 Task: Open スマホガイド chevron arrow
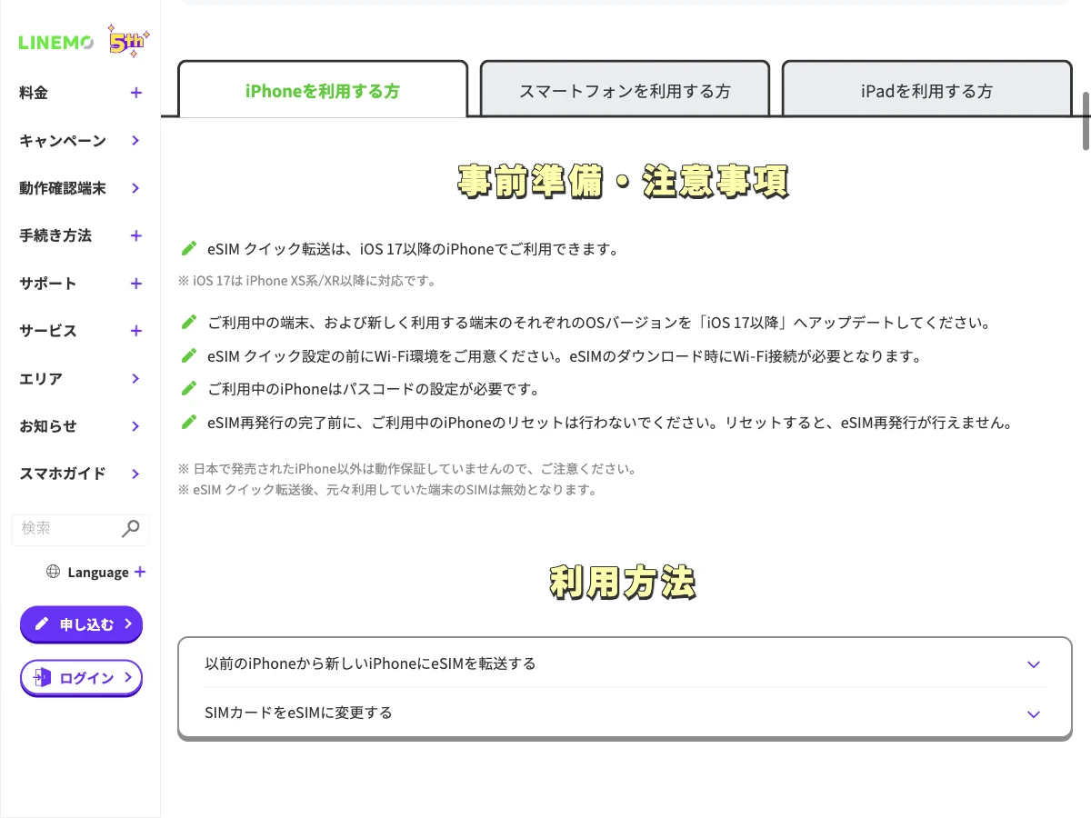pos(135,474)
